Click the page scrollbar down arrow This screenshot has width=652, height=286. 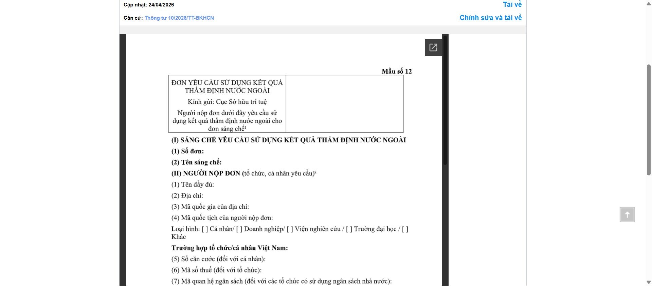[x=649, y=282]
